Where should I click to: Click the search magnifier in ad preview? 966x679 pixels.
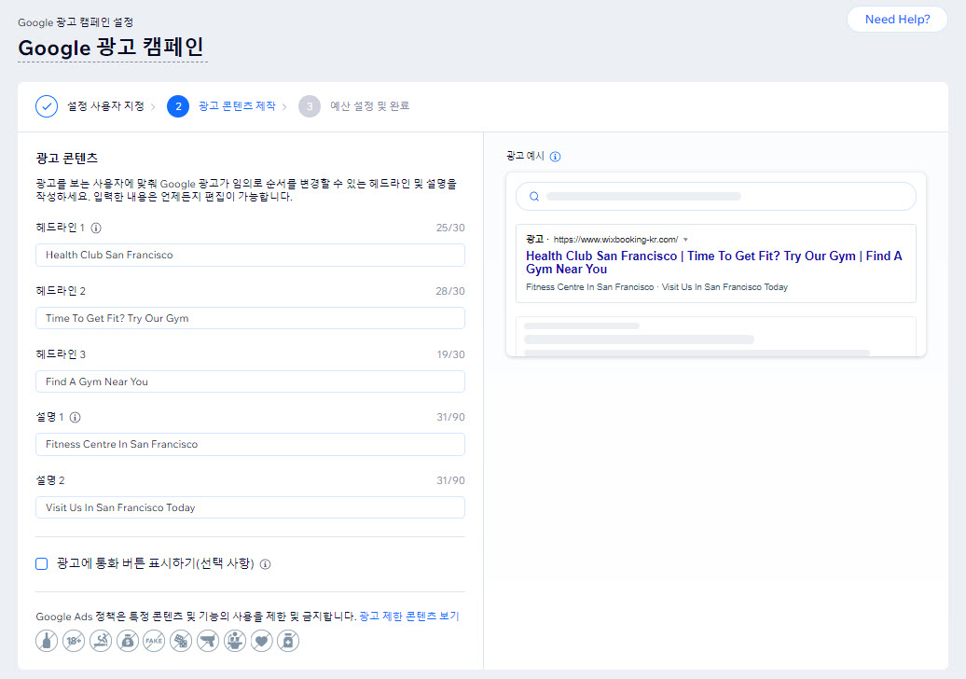pos(534,197)
